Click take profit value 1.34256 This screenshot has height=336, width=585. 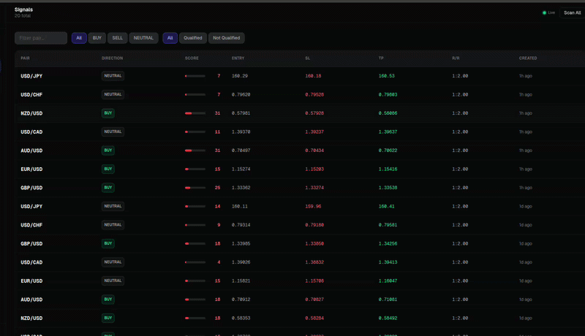point(388,244)
